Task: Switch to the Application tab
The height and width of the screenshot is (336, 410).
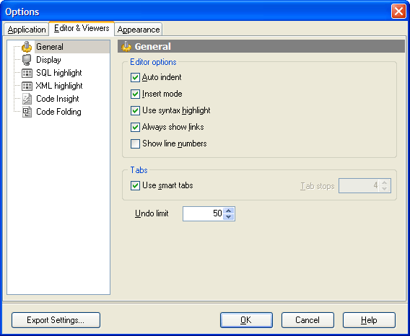Action: 27,30
